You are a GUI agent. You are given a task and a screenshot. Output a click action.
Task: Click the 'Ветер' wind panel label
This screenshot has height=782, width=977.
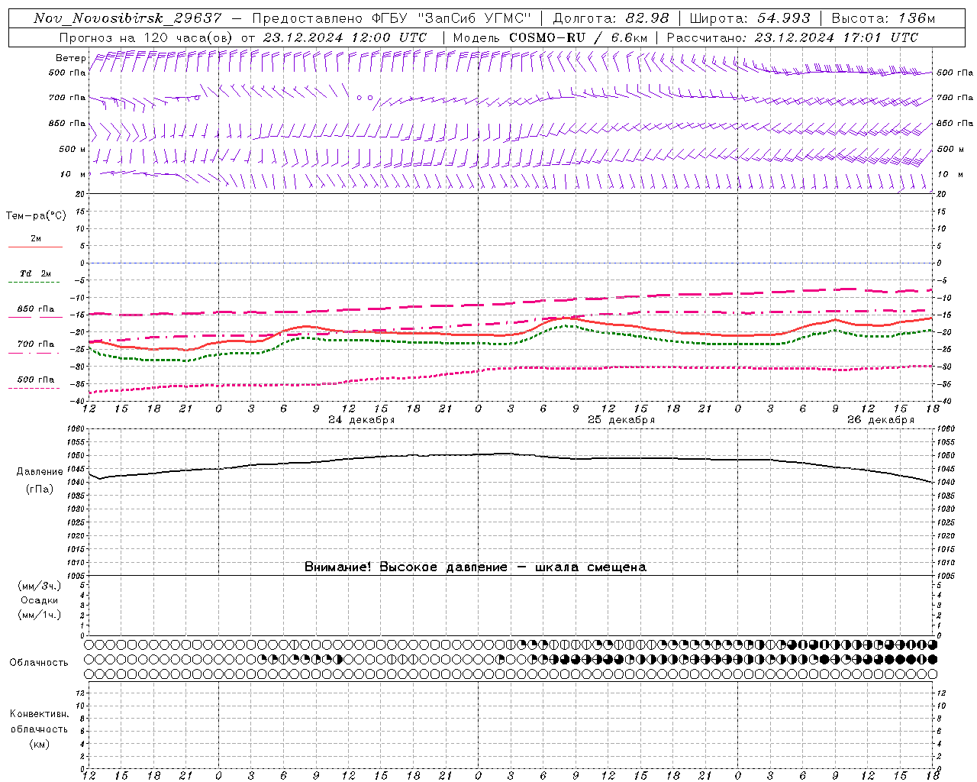(x=70, y=58)
